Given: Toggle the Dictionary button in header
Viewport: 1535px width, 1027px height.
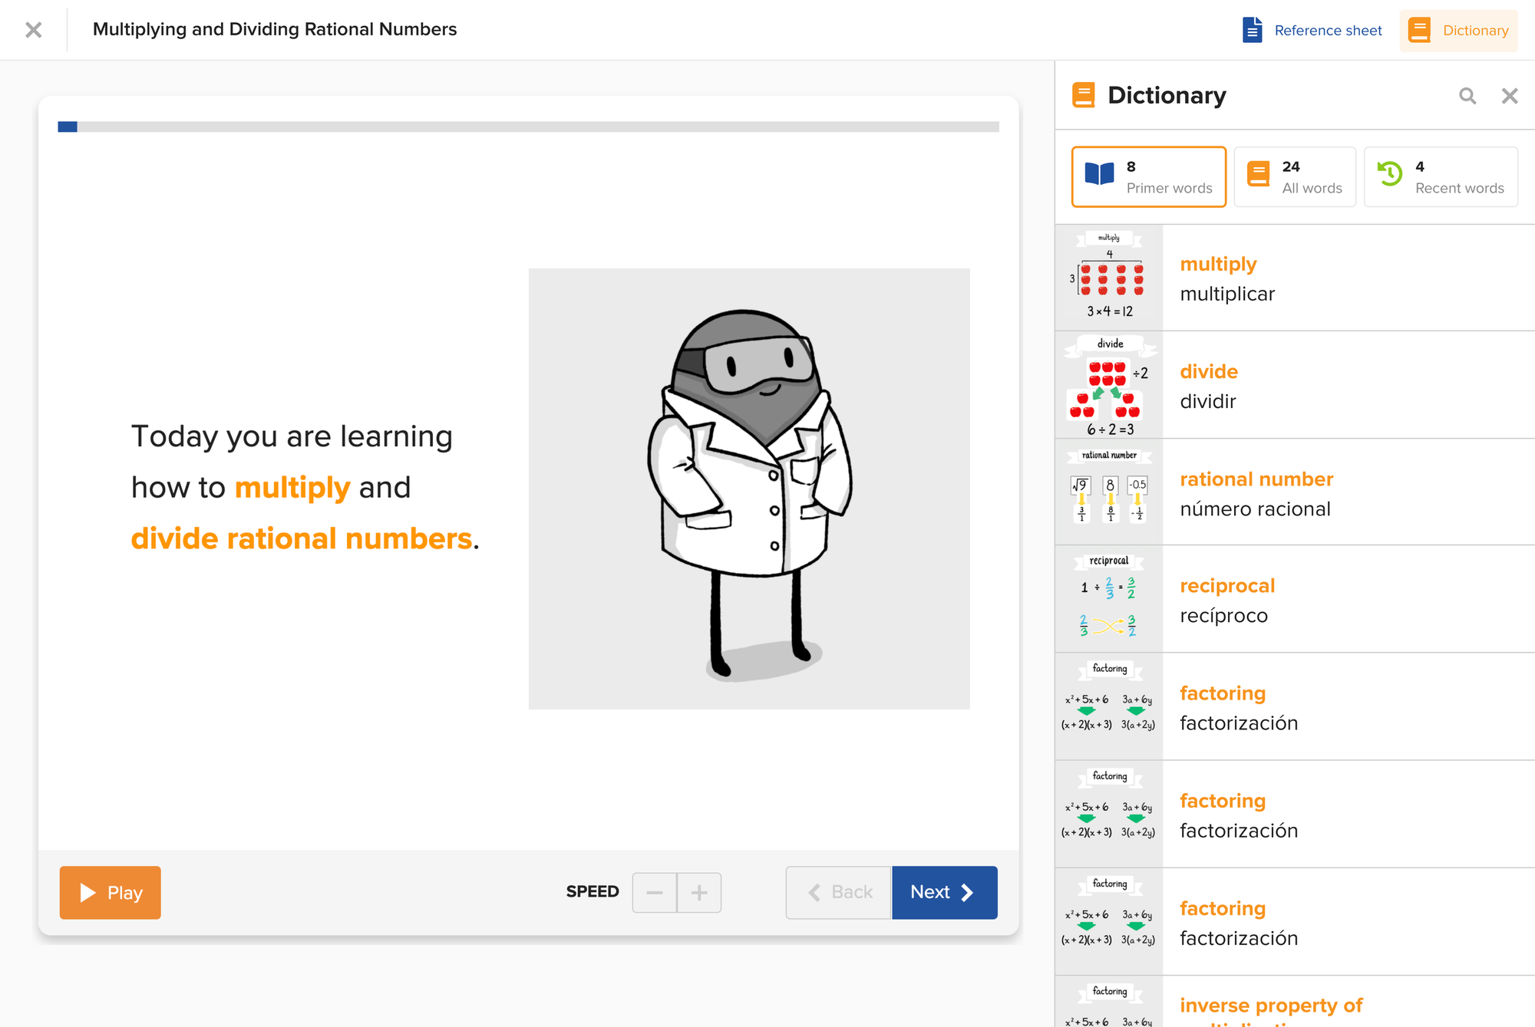Looking at the screenshot, I should (1458, 30).
